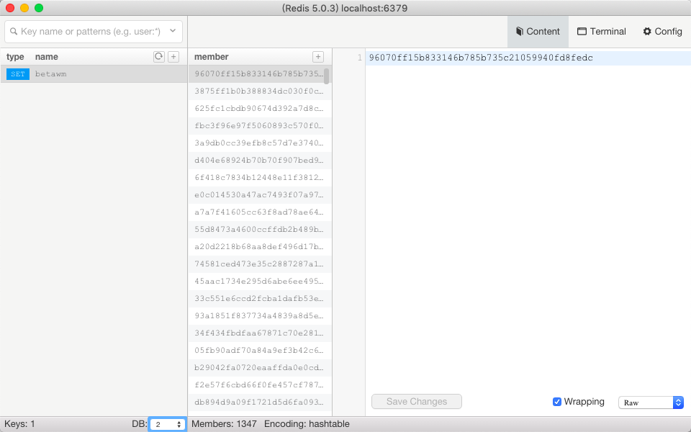Click the key name search field
Image resolution: width=691 pixels, height=432 pixels.
[86, 30]
